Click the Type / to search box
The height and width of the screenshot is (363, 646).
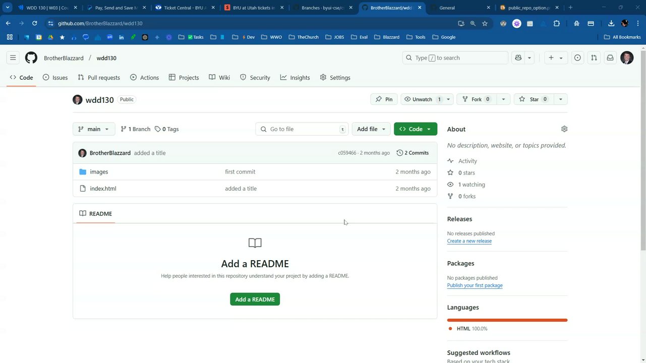455,58
